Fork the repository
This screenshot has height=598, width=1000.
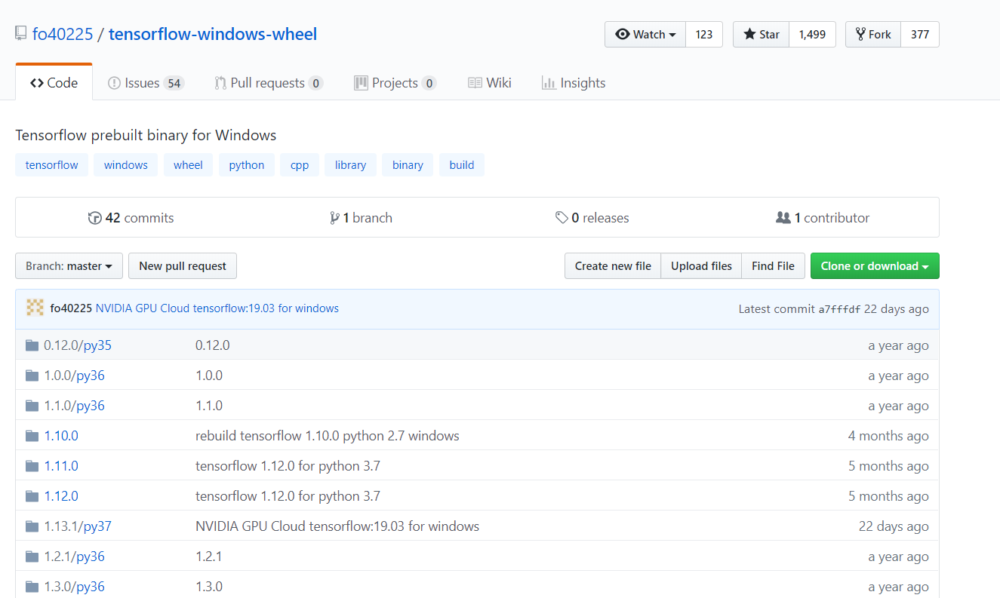coord(873,35)
